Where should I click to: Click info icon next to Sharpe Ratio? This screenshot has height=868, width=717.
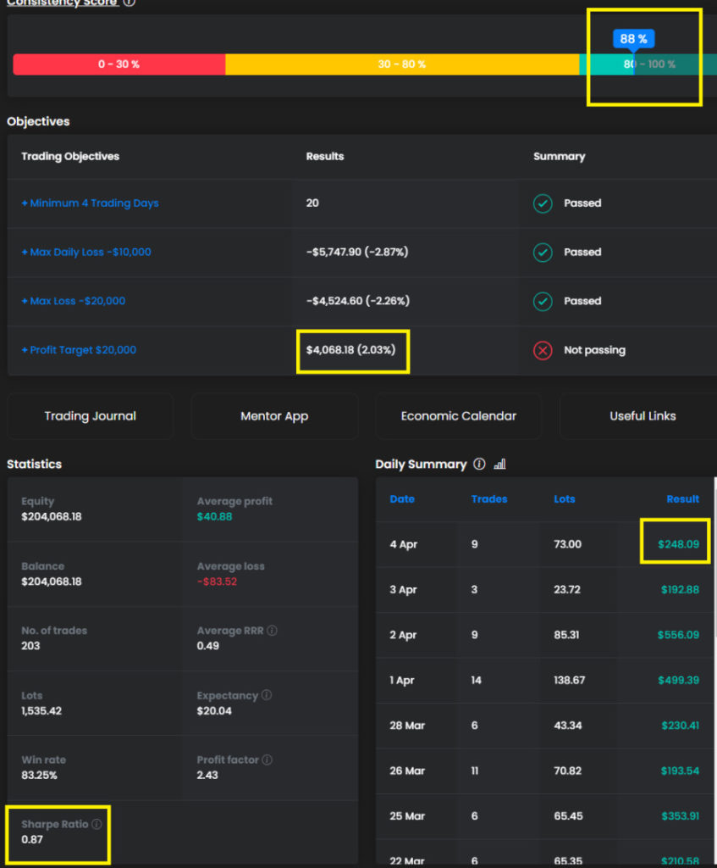pyautogui.click(x=97, y=824)
